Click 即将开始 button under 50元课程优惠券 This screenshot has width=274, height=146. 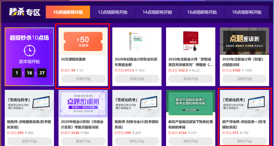pos(83,79)
